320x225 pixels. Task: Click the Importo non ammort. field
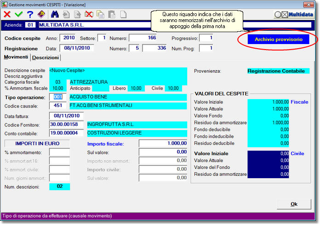click(x=163, y=160)
